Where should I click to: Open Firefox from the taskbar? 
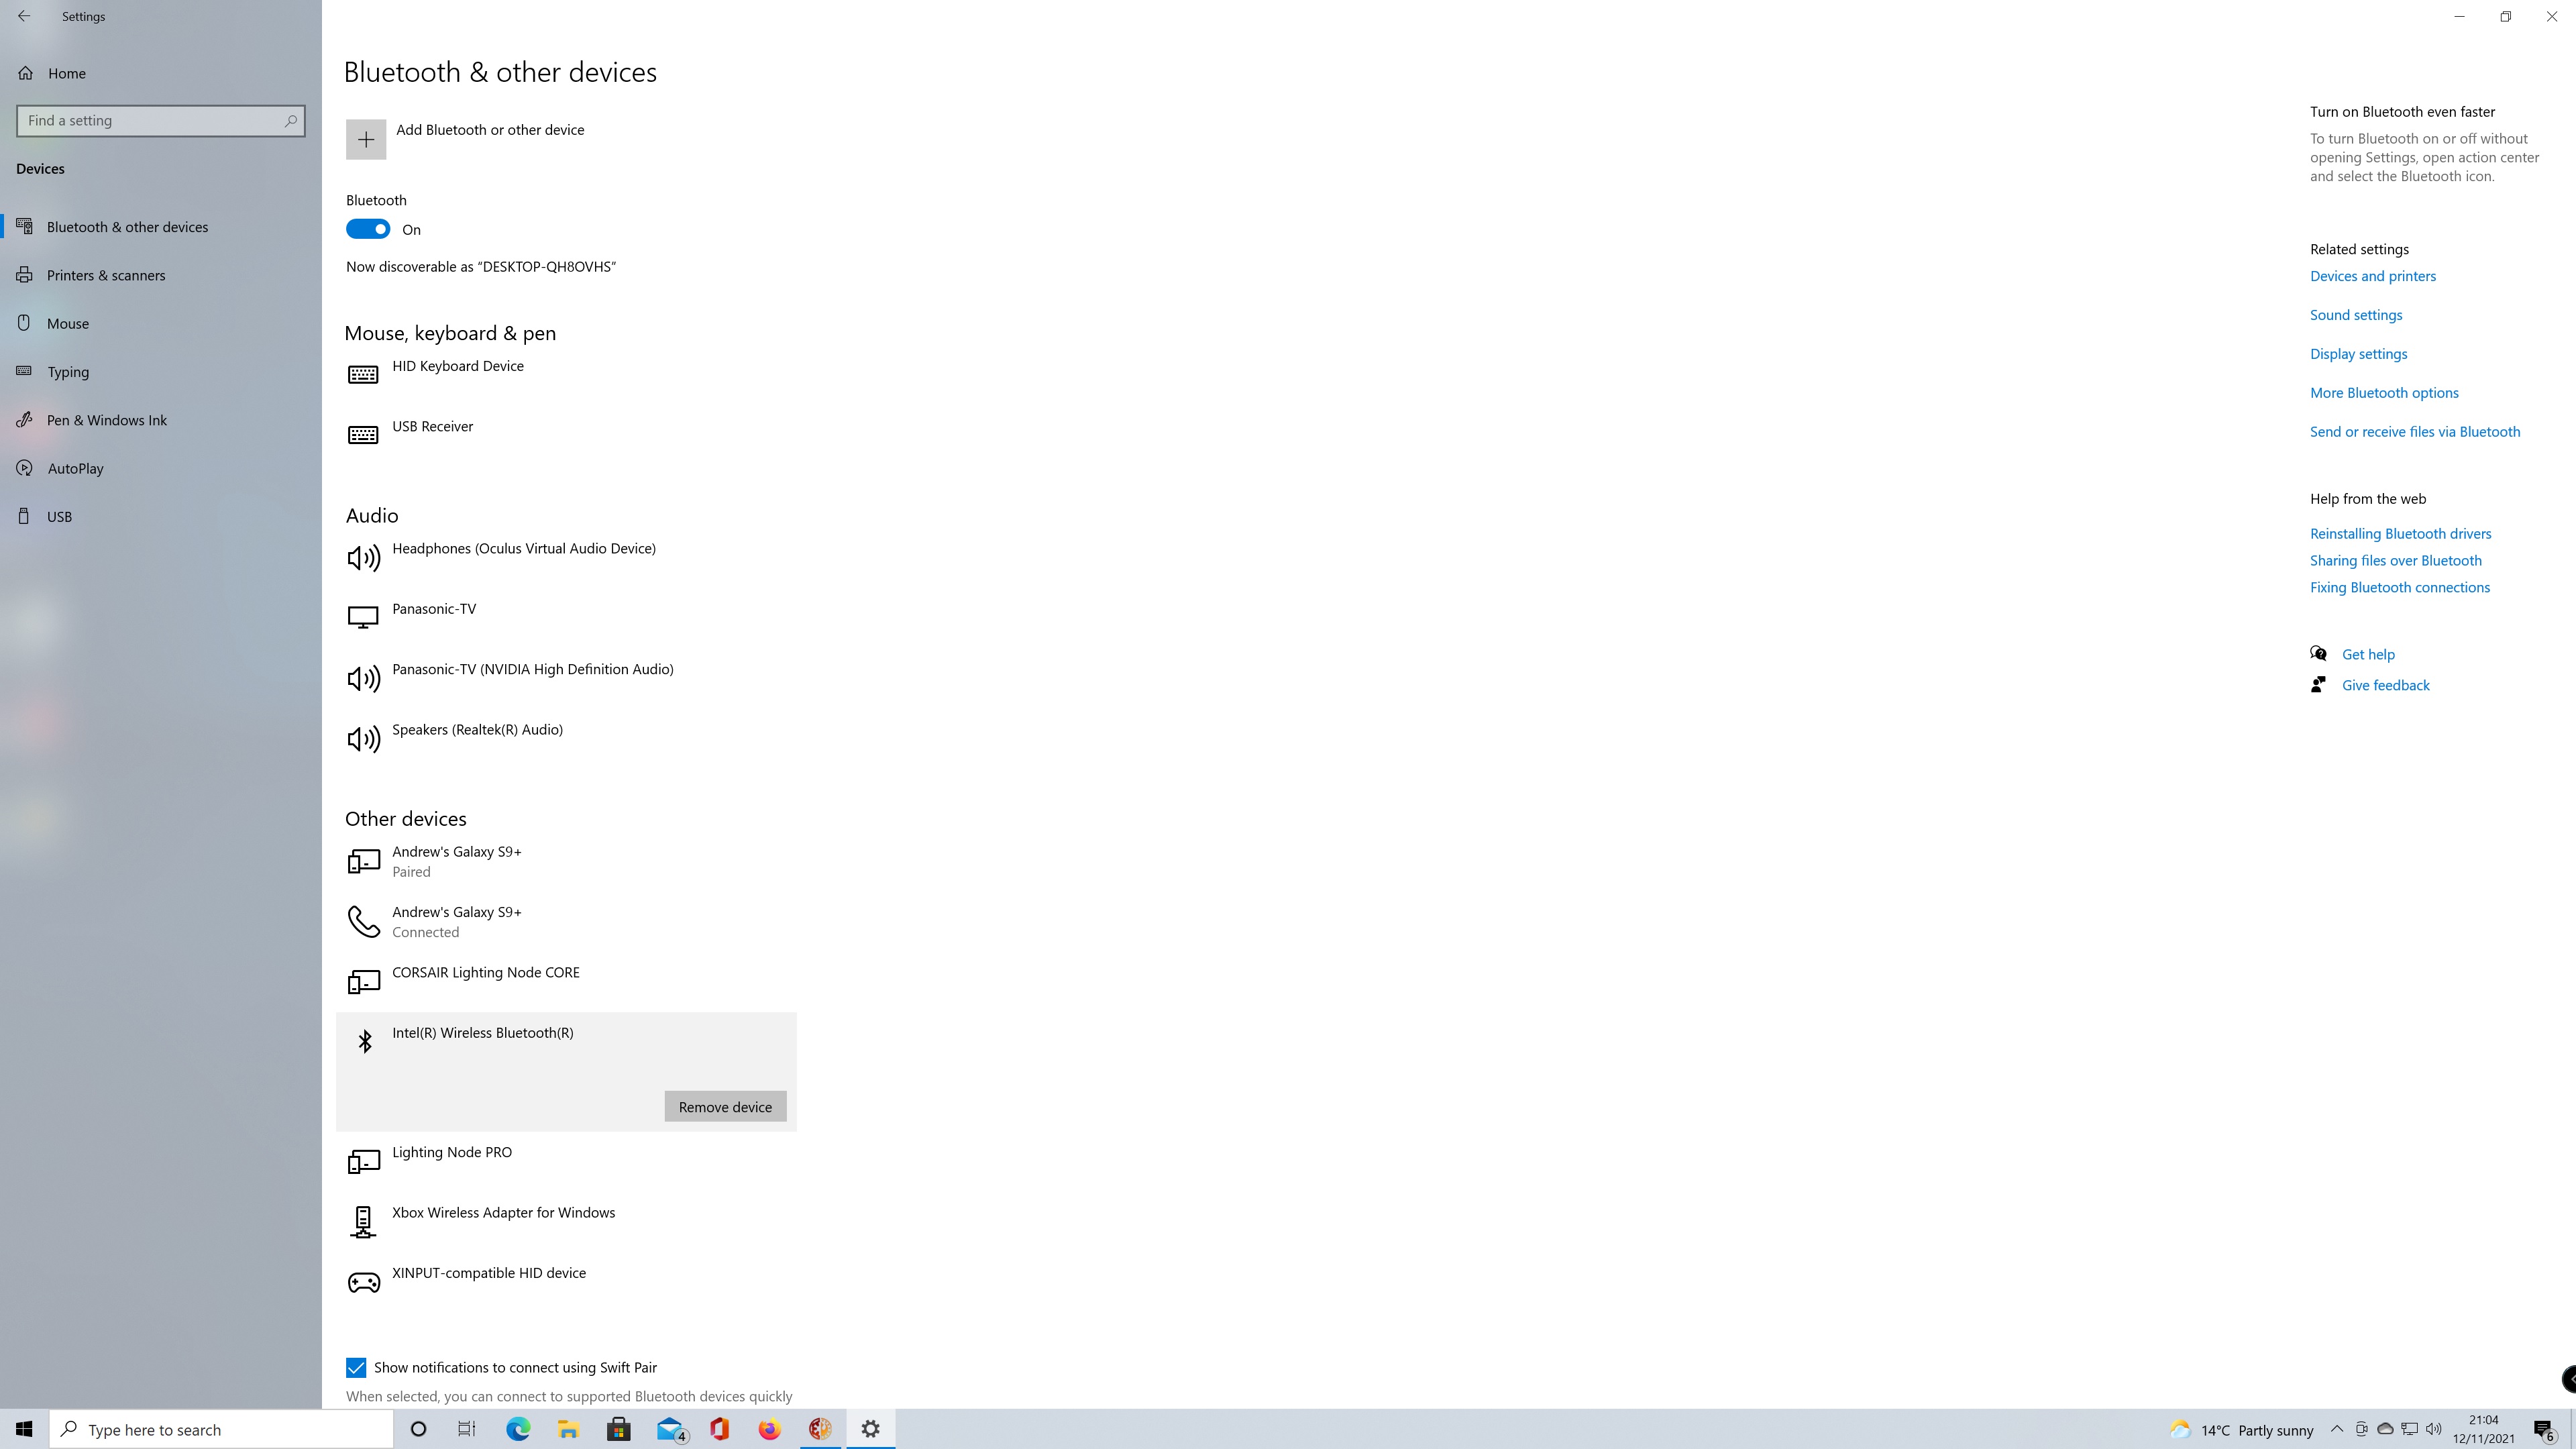tap(769, 1429)
